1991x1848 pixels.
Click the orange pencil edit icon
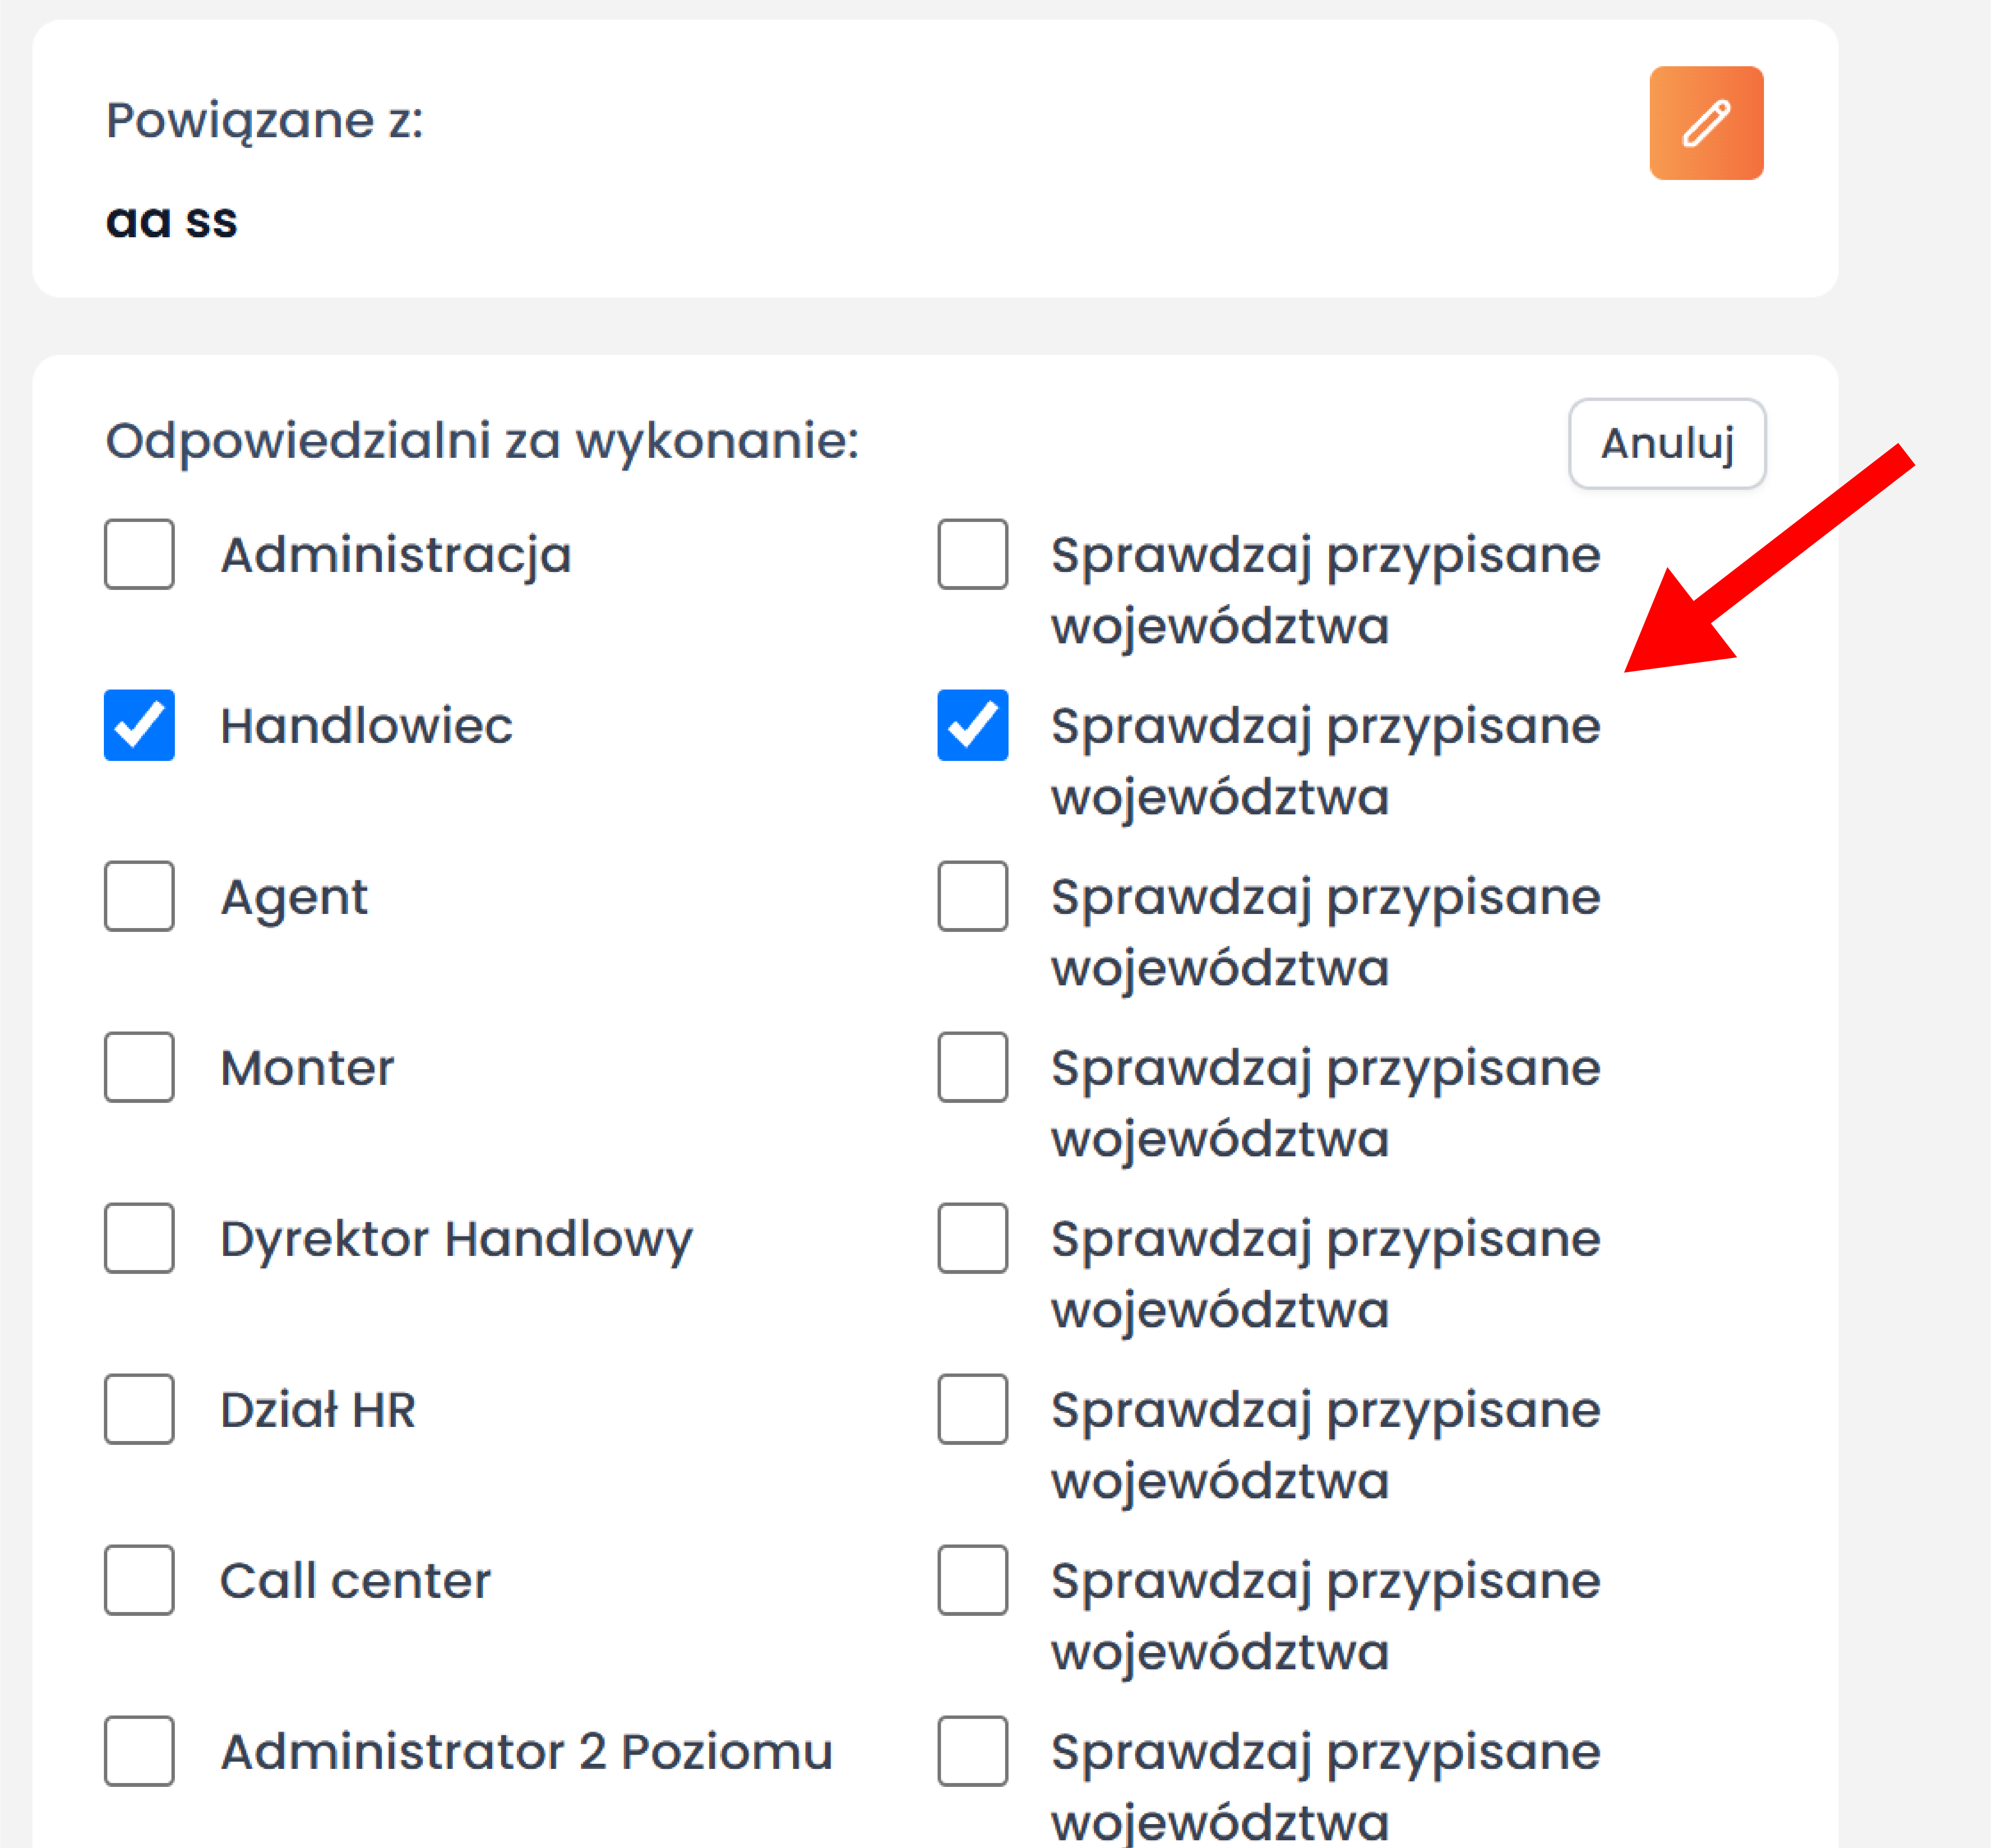click(x=1706, y=123)
